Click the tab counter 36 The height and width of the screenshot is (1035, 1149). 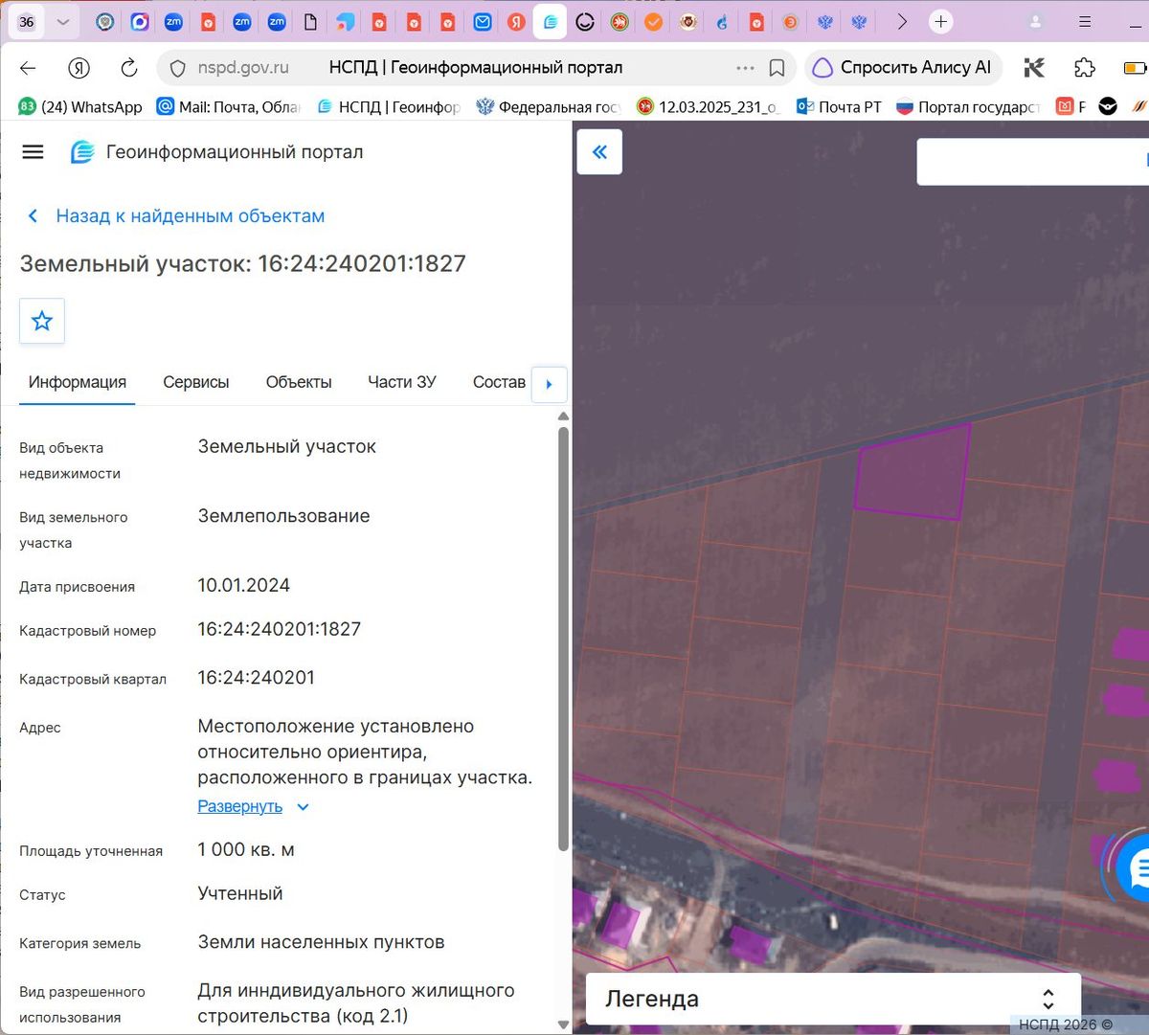point(27,22)
